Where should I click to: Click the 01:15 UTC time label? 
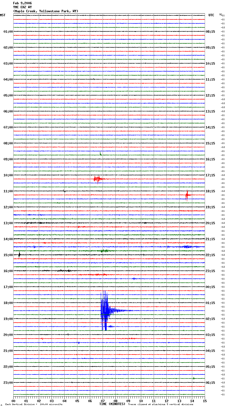click(x=210, y=303)
